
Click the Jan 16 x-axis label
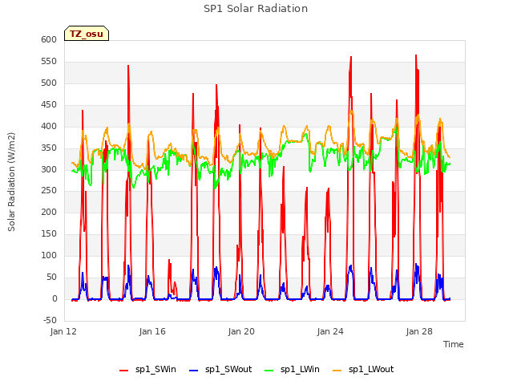(152, 331)
